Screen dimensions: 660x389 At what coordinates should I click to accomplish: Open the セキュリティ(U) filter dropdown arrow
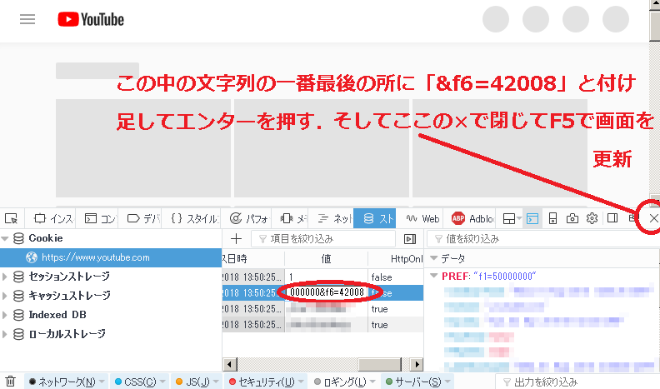(x=302, y=382)
